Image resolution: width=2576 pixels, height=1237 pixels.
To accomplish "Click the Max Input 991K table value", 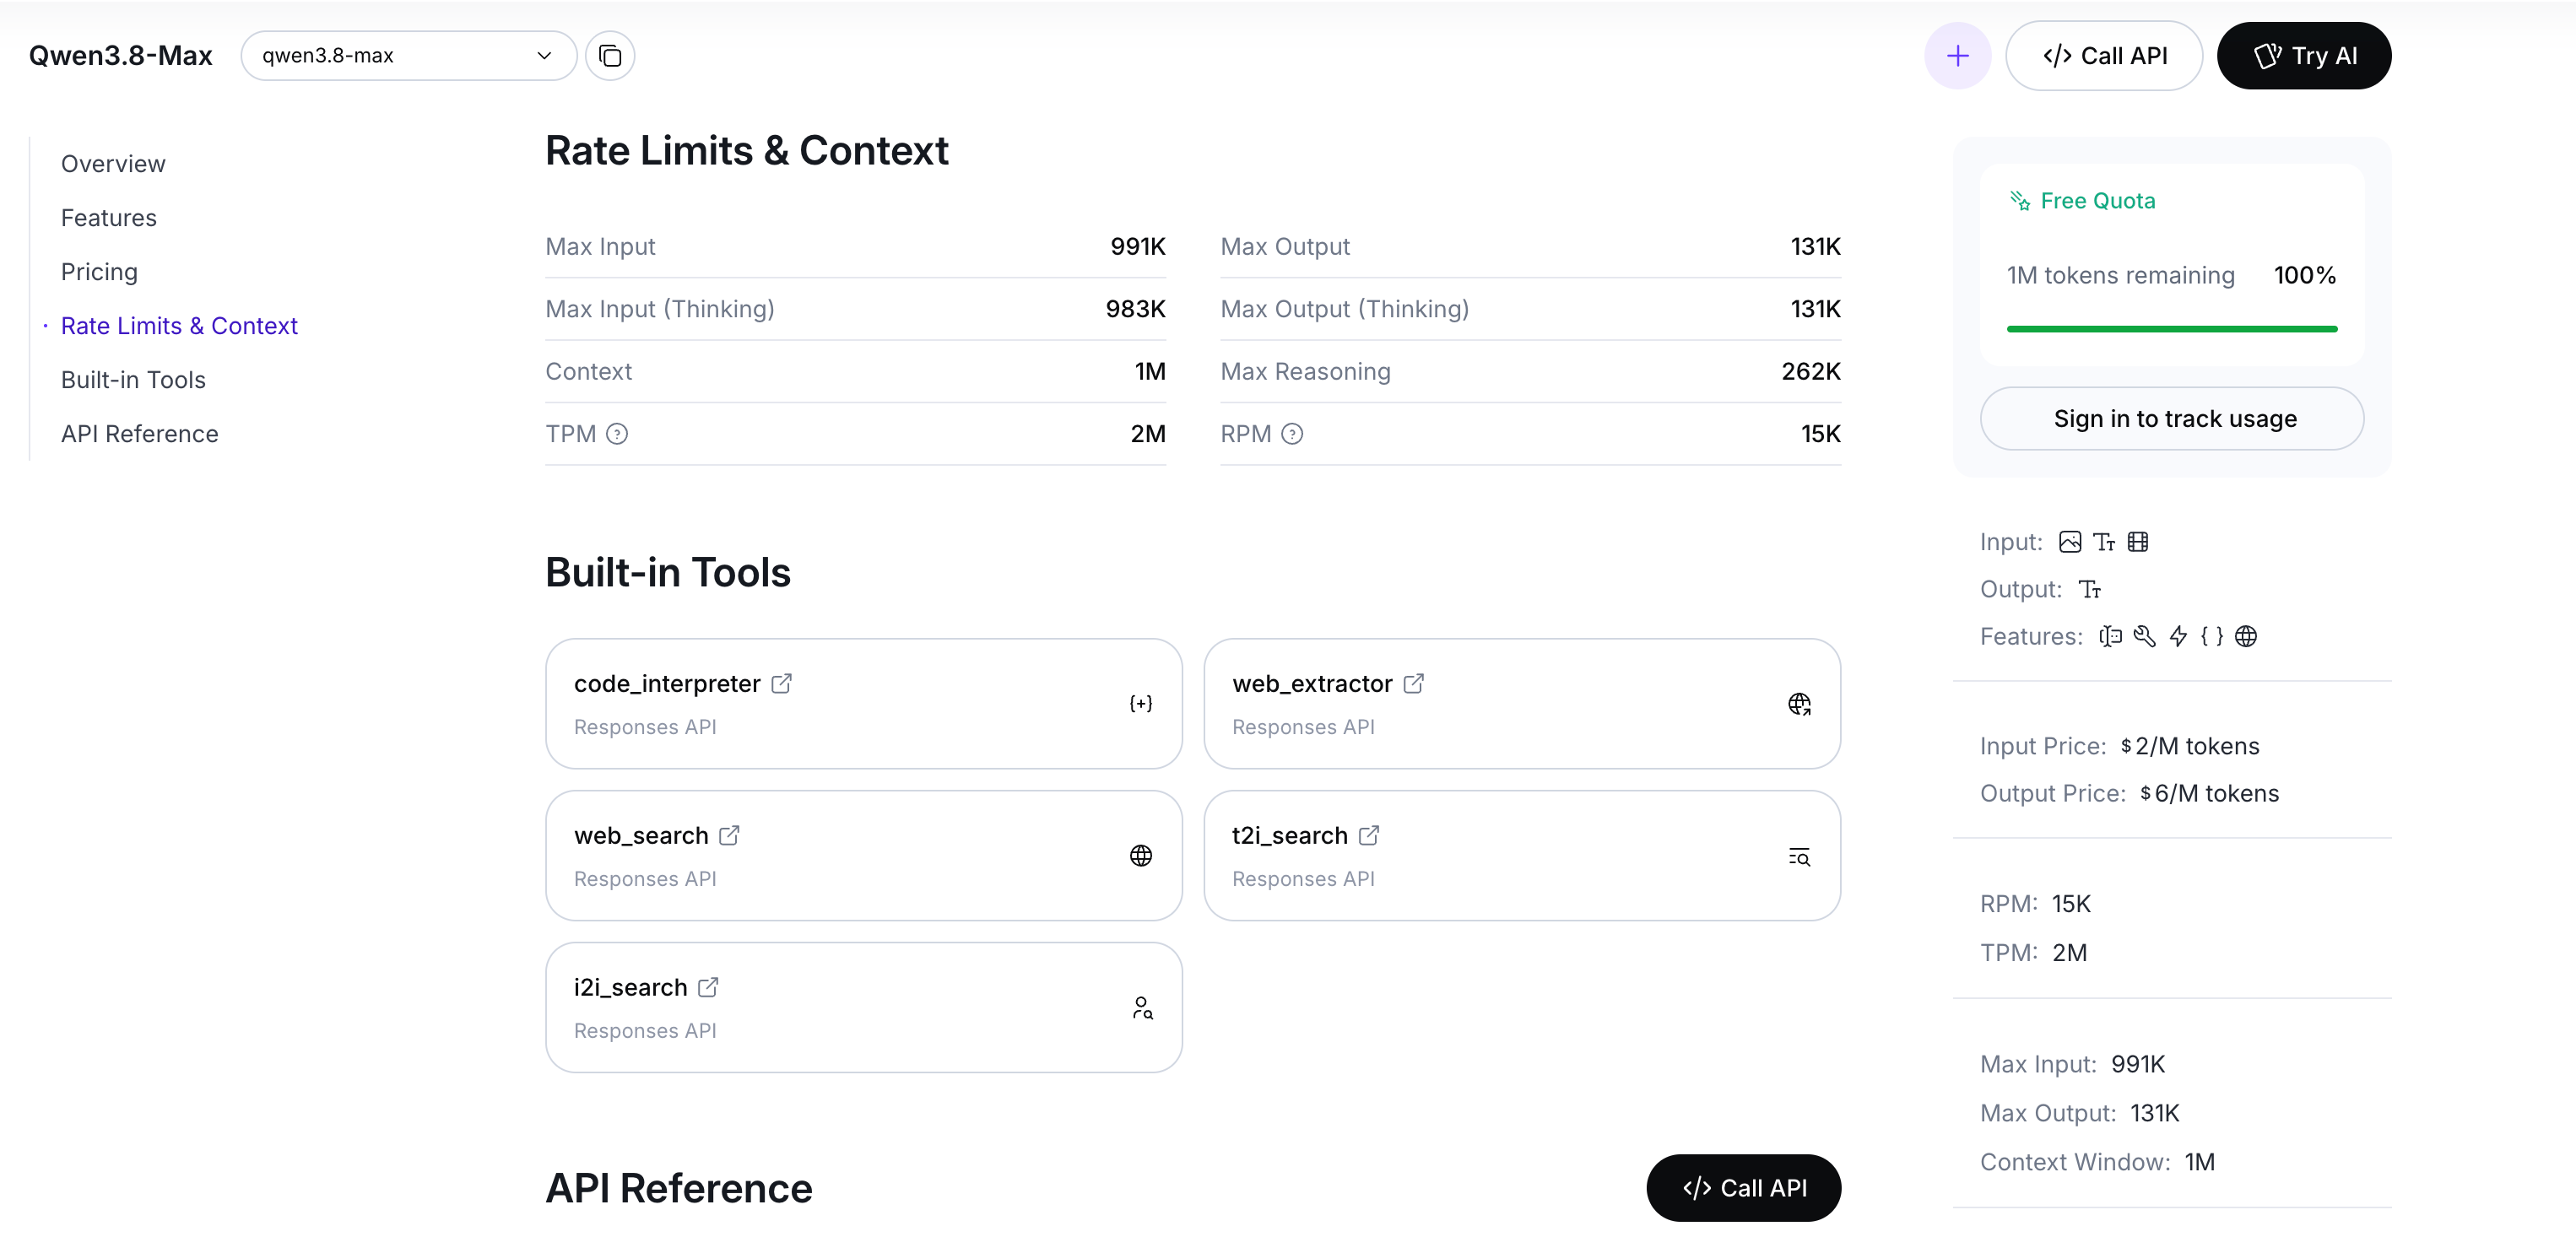I will click(x=1137, y=247).
